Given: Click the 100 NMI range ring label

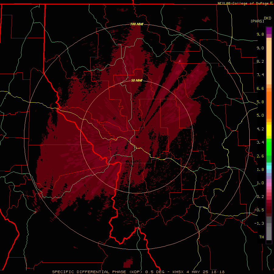Looking at the screenshot, I should tap(137, 24).
